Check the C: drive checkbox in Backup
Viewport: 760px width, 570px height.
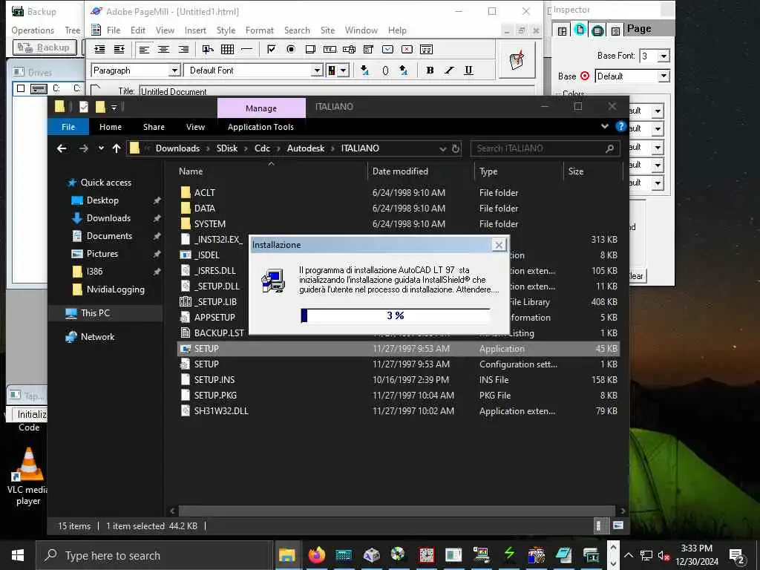pyautogui.click(x=20, y=88)
